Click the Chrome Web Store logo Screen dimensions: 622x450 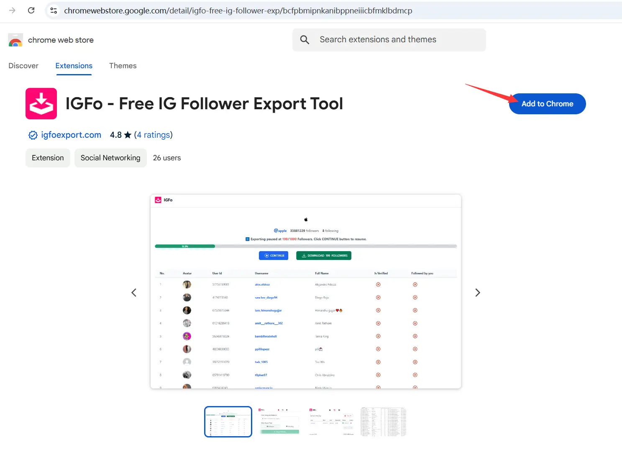15,40
